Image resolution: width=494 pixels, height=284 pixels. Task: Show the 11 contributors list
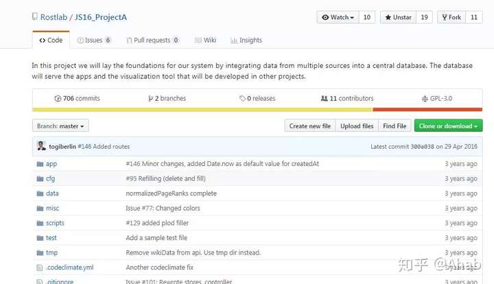[x=347, y=98]
